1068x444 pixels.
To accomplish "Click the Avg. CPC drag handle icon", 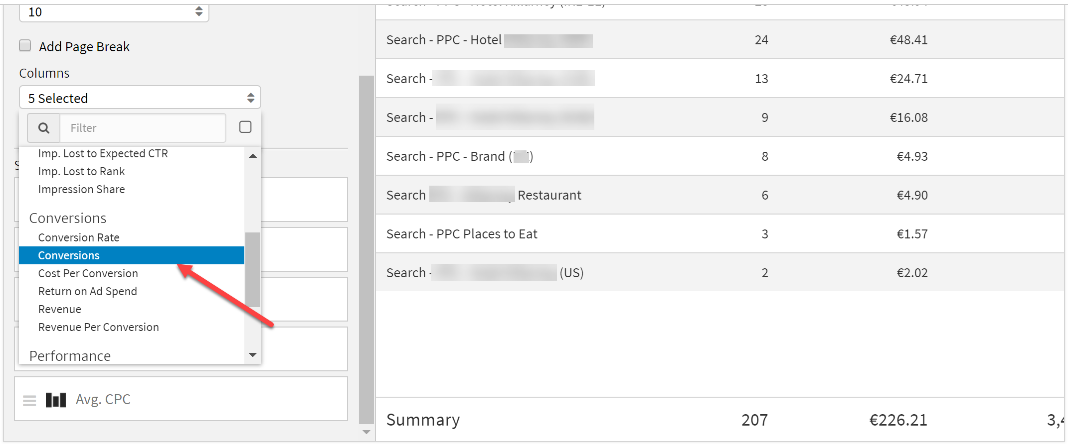I will pyautogui.click(x=29, y=400).
